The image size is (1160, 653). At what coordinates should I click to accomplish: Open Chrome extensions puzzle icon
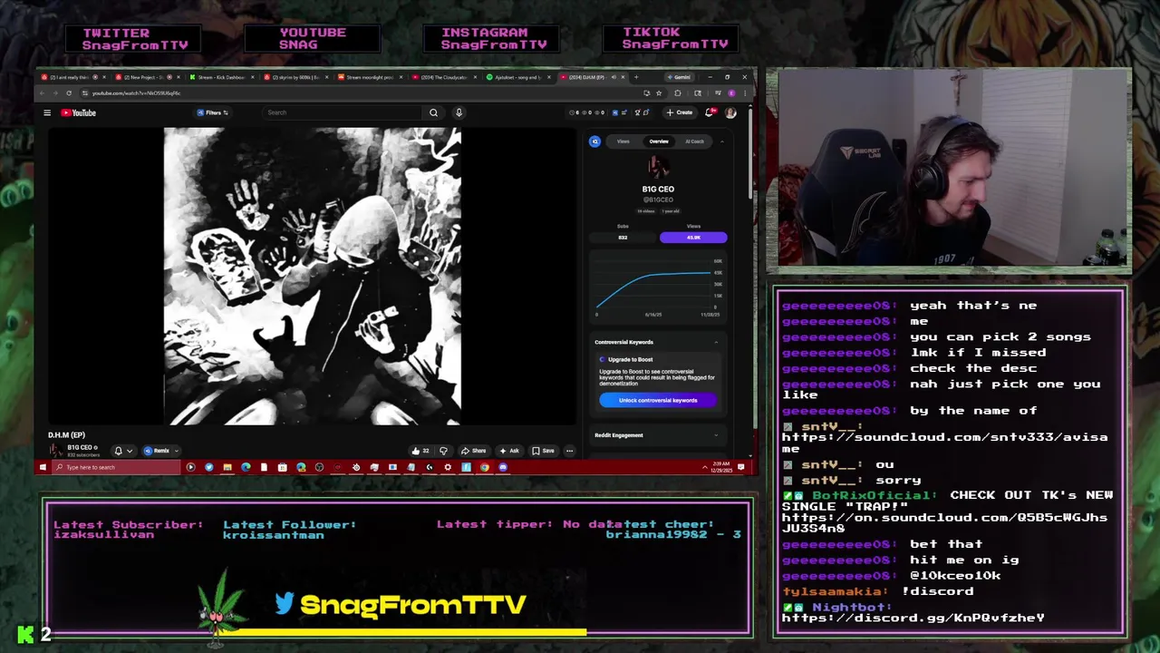coord(677,93)
